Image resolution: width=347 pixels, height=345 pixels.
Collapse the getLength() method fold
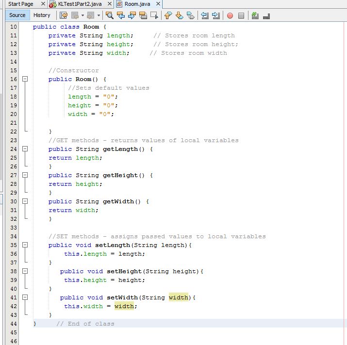tap(26, 149)
